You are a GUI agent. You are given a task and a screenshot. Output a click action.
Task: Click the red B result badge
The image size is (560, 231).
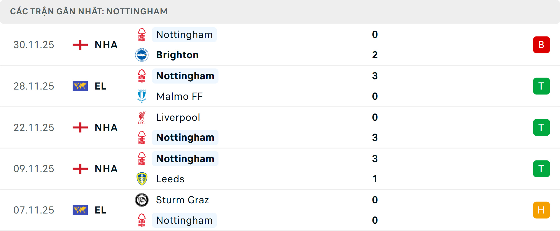541,45
